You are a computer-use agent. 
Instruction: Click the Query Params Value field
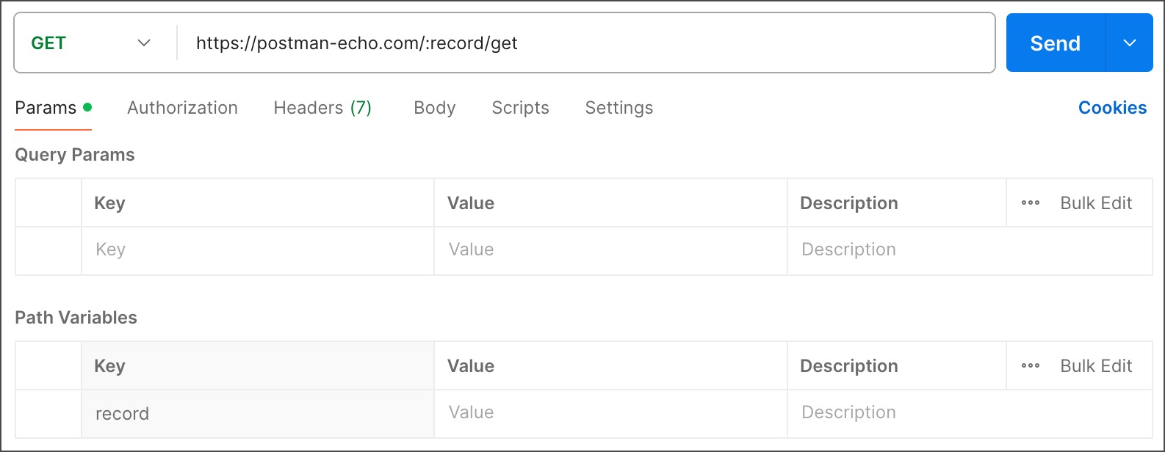click(610, 250)
